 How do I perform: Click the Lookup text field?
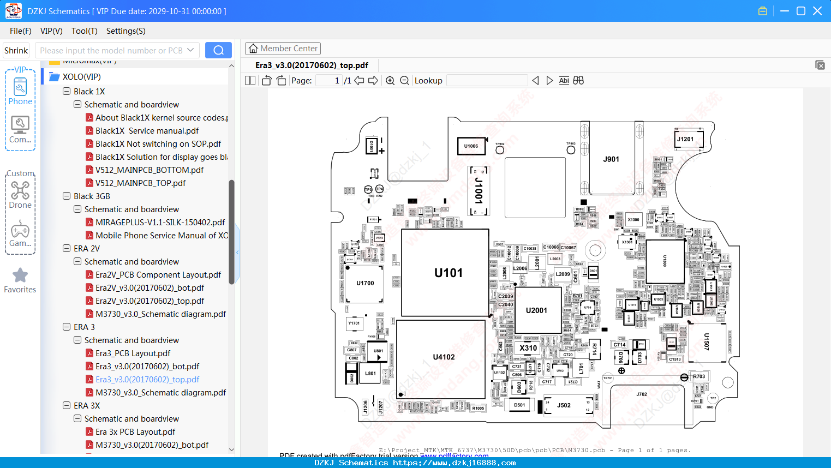[487, 81]
